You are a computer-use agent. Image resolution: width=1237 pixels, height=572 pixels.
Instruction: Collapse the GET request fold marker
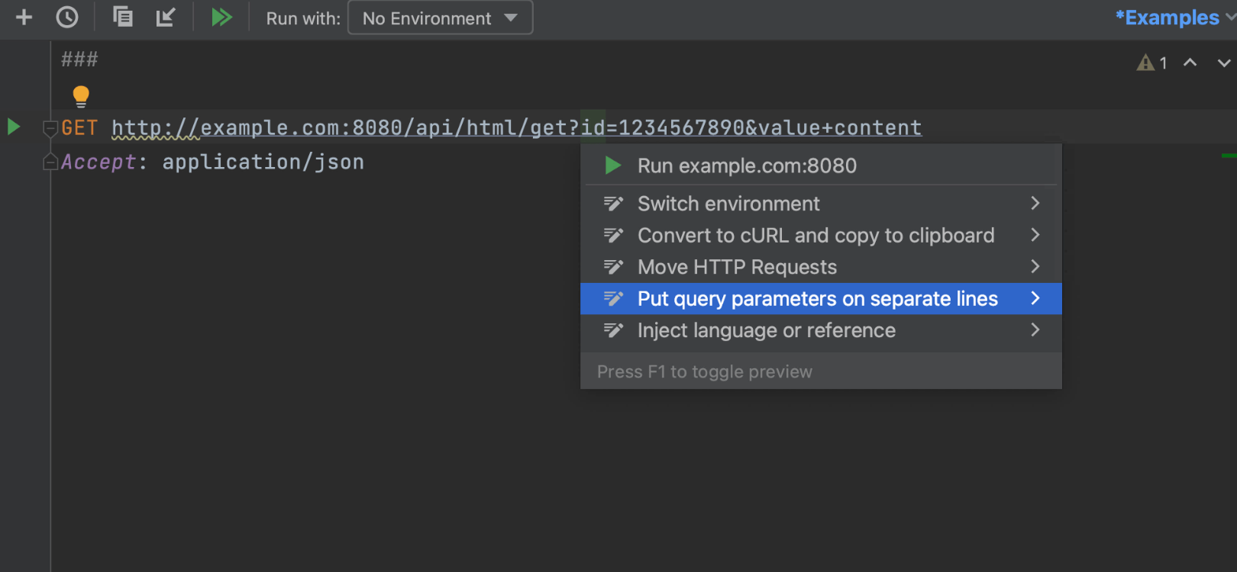click(50, 128)
